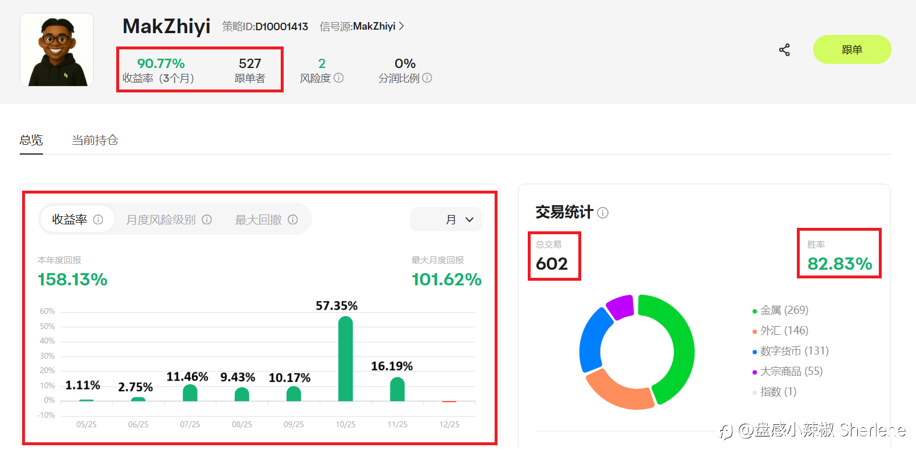Click info icon next to 收益率 tab
The height and width of the screenshot is (458, 916).
click(98, 220)
